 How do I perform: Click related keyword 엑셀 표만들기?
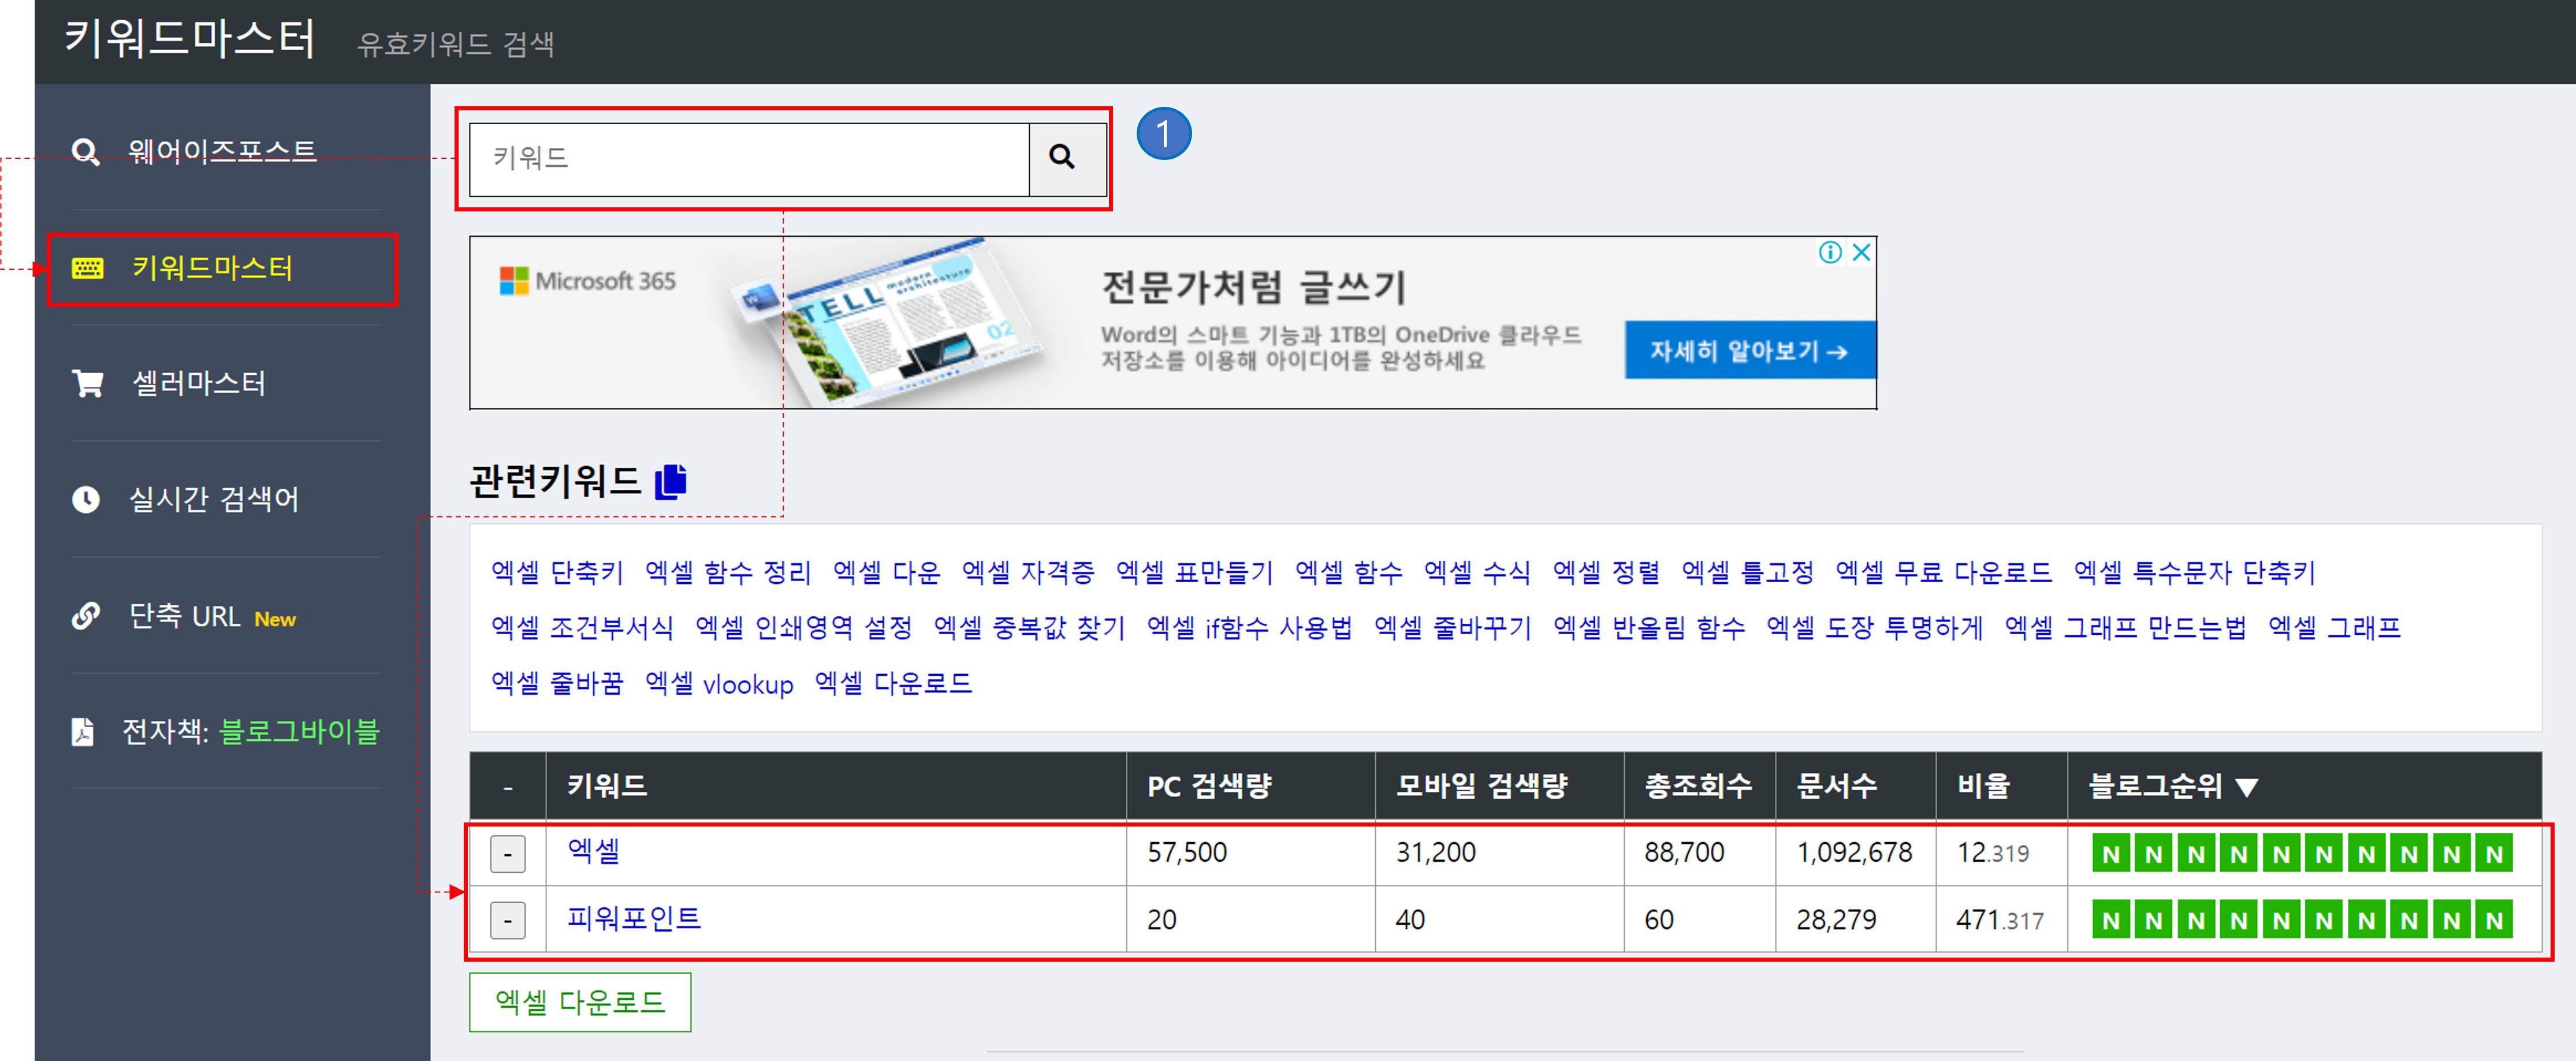[1194, 572]
